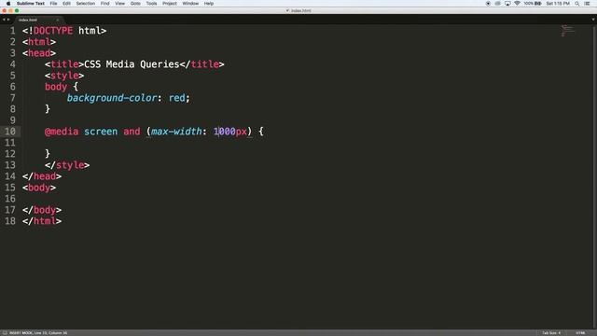Open the Notification Center icon

[587, 4]
